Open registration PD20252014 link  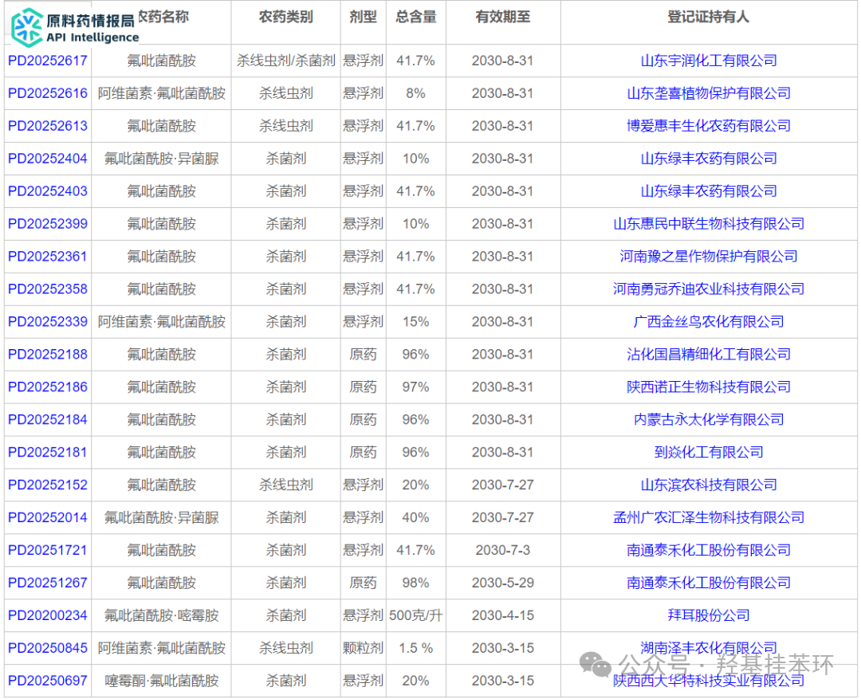[x=48, y=517]
